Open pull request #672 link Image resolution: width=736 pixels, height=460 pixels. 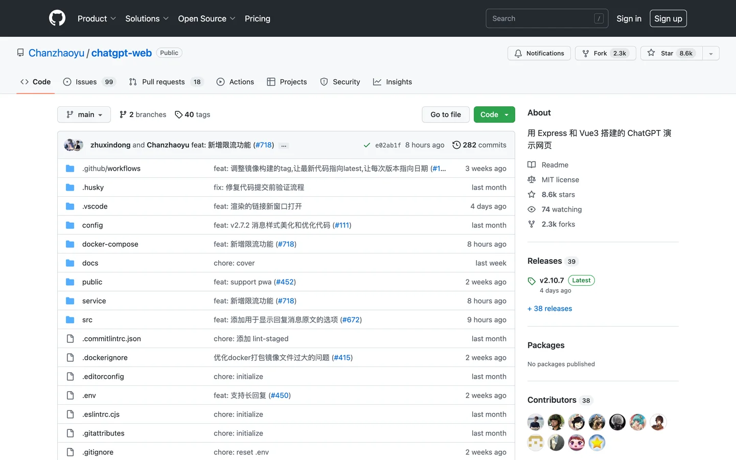coord(351,320)
